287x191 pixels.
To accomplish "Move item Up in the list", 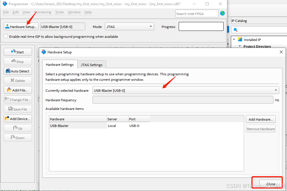I will [x=18, y=128].
